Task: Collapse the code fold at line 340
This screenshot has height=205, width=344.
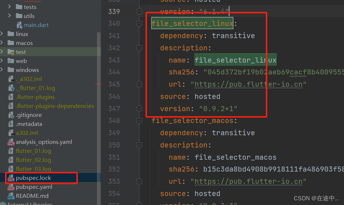Action: (139, 23)
